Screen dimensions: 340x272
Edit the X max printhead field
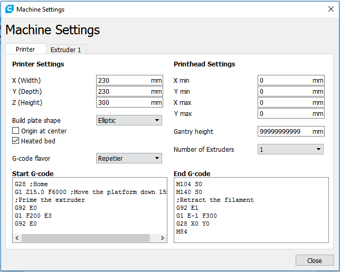pyautogui.click(x=291, y=102)
